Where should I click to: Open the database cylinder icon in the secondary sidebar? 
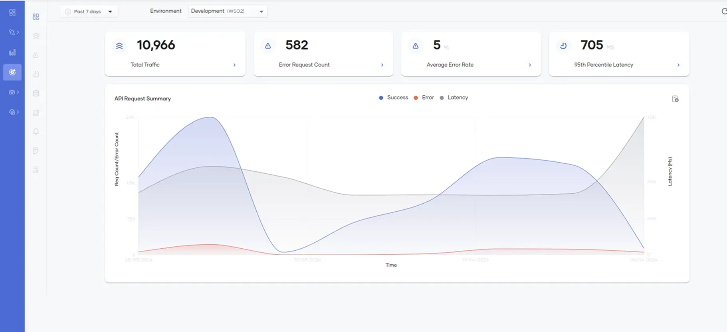tap(36, 93)
